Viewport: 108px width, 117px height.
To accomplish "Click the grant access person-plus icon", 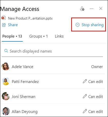I will (x=82, y=9).
